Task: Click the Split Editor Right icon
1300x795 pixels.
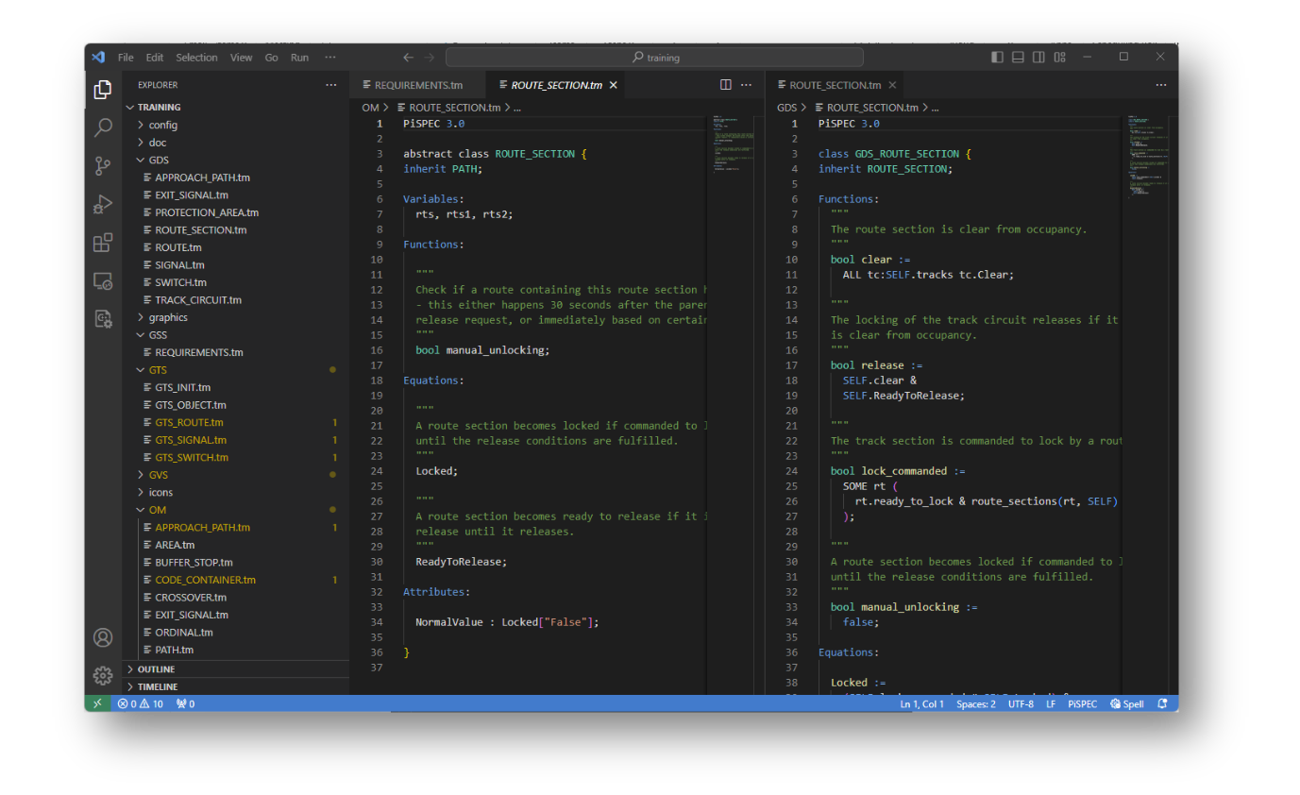Action: coord(726,84)
